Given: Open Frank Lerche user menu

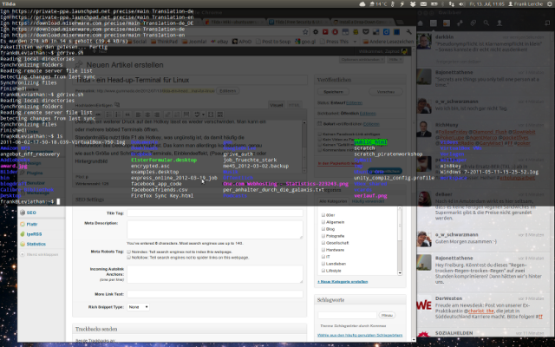Looking at the screenshot, I should pyautogui.click(x=526, y=3).
